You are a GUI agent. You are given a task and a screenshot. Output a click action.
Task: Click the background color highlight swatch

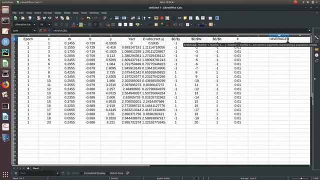click(81, 24)
